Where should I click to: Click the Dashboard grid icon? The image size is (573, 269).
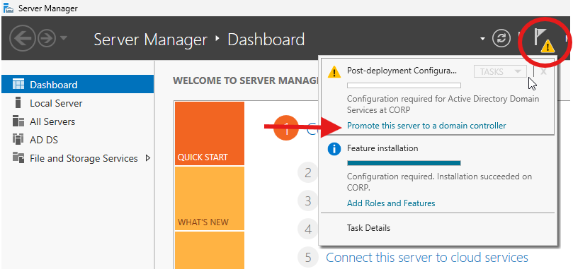pos(18,84)
